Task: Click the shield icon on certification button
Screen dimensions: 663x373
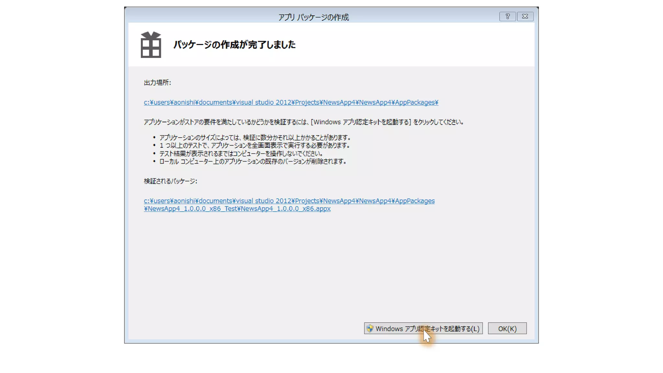Action: (370, 328)
